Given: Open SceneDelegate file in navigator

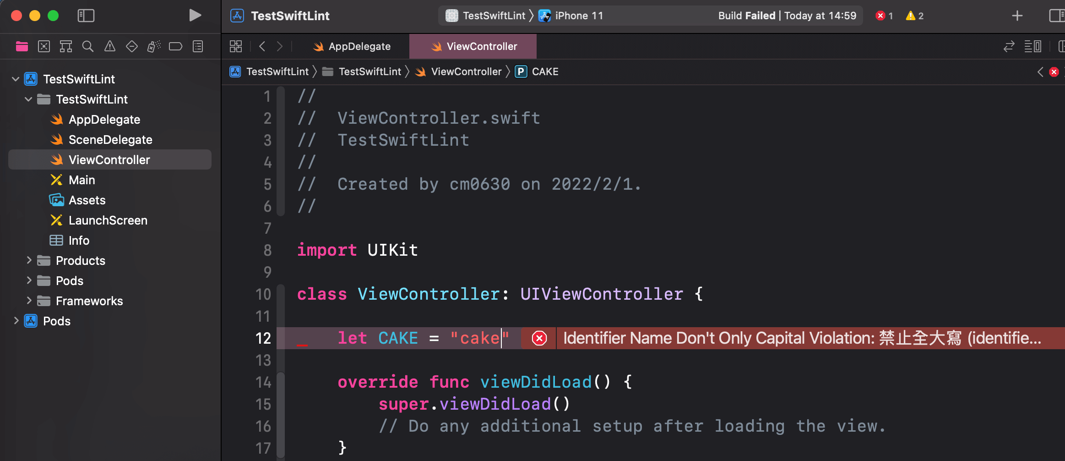Looking at the screenshot, I should 110,139.
